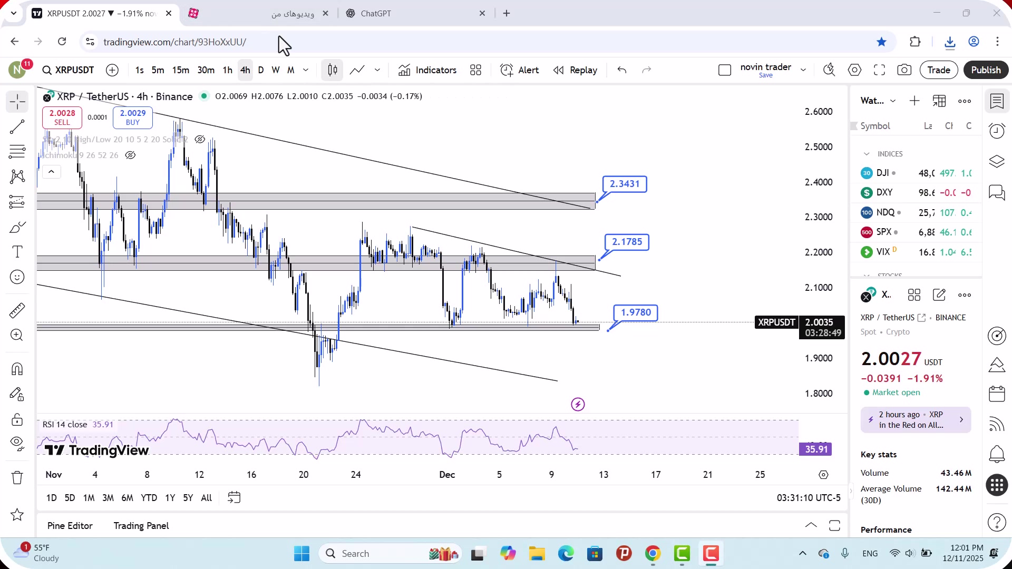The height and width of the screenshot is (569, 1012).
Task: Open indicator templates grid icon
Action: (475, 70)
